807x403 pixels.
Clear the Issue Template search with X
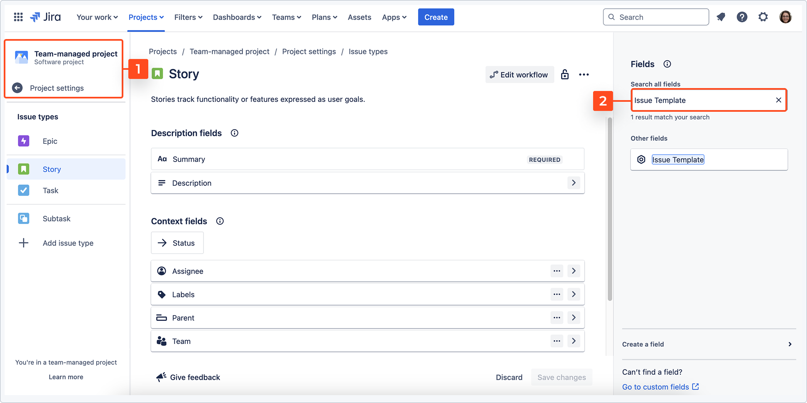tap(779, 100)
